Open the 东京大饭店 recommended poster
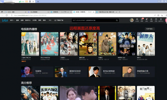The width and height of the screenshot is (167, 100). pos(49,93)
